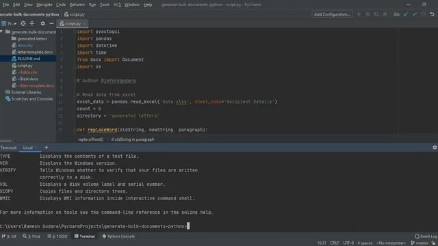This screenshot has width=438, height=246.
Task: Click Run with Coverage icon
Action: coord(376,14)
